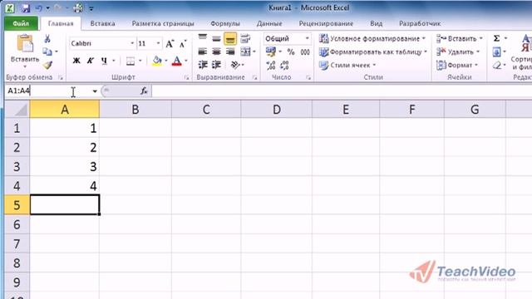532x299 pixels.
Task: Click the AutoSum sigma icon
Action: (497, 38)
